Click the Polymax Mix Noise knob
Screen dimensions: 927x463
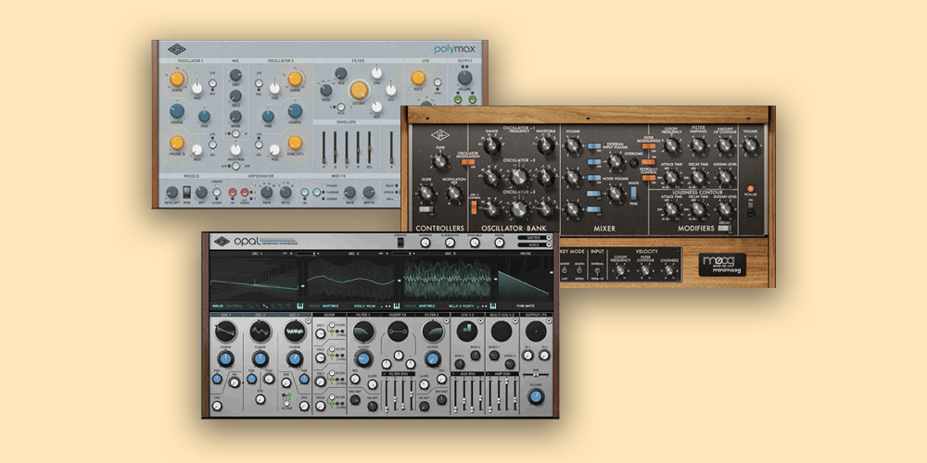[235, 117]
